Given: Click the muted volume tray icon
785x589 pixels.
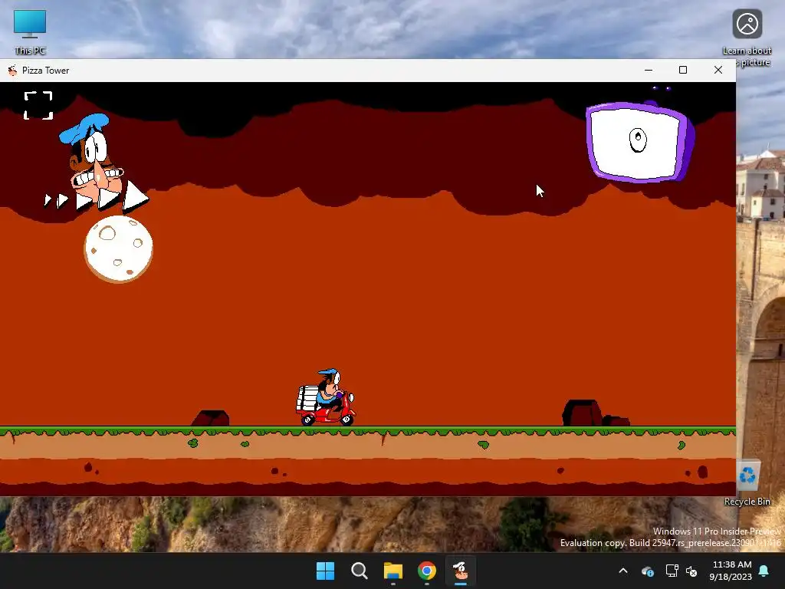Looking at the screenshot, I should click(692, 571).
